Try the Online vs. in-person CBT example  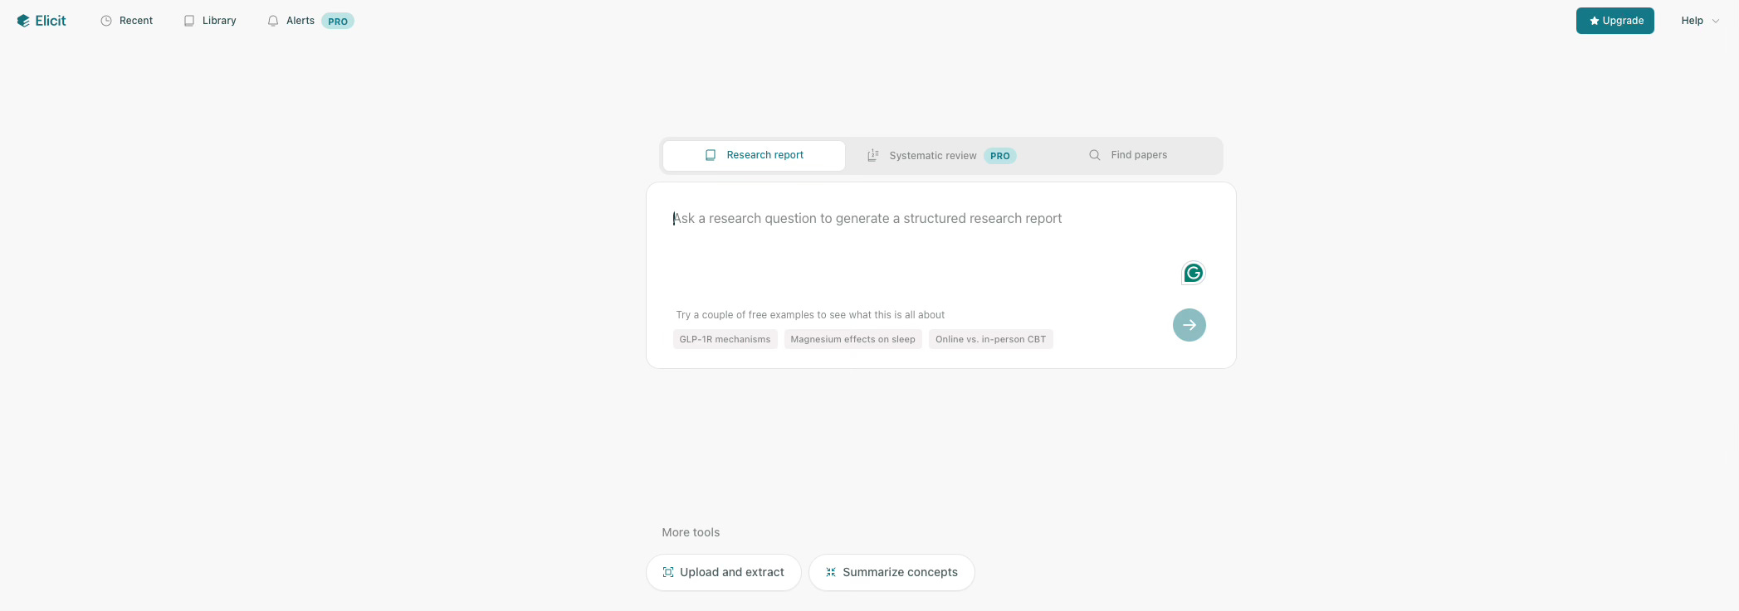click(x=990, y=339)
